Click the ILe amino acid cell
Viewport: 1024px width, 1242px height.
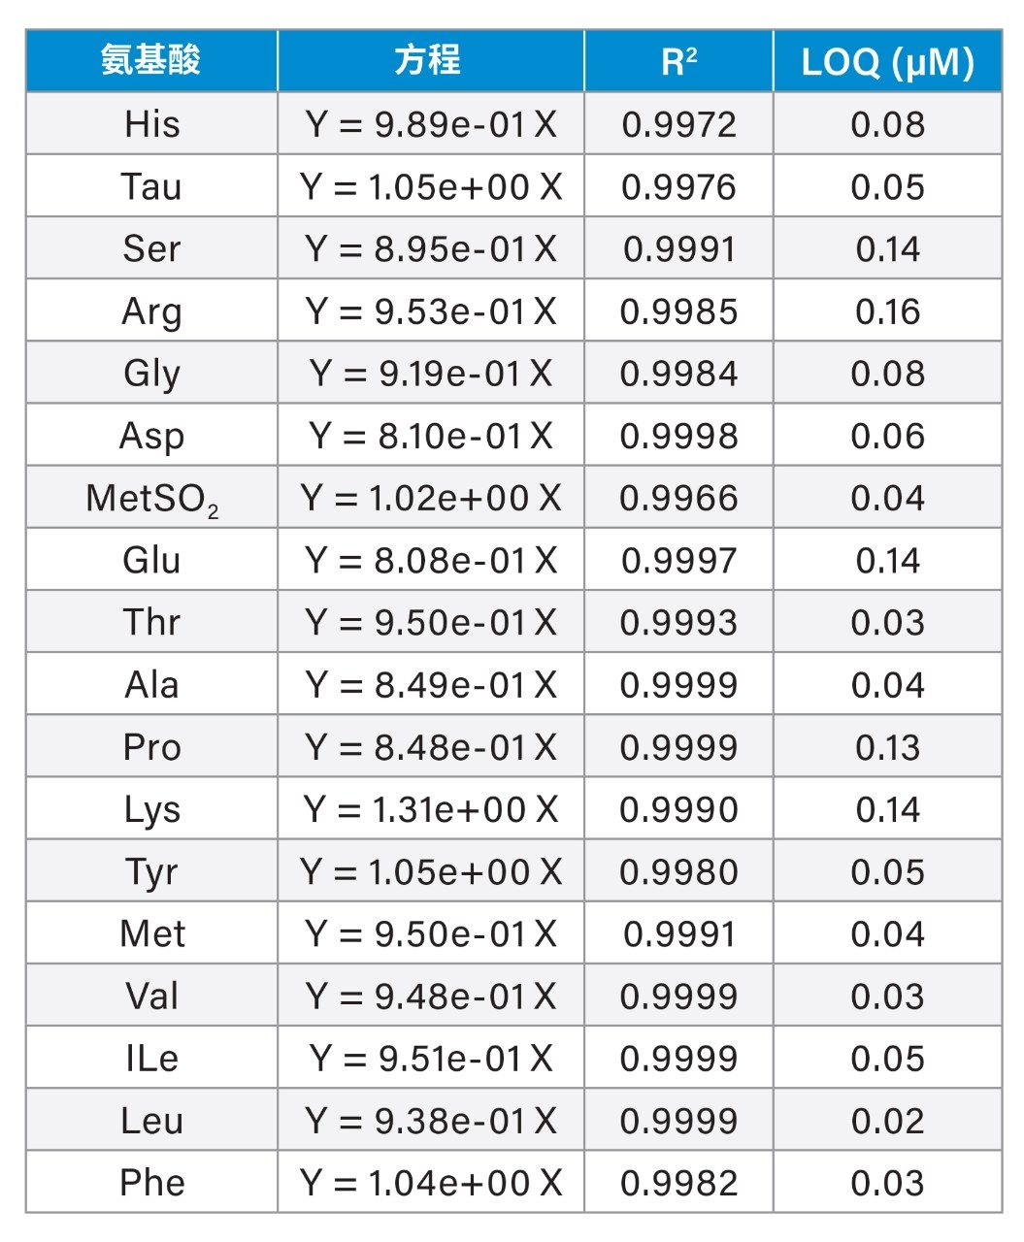(x=151, y=1058)
